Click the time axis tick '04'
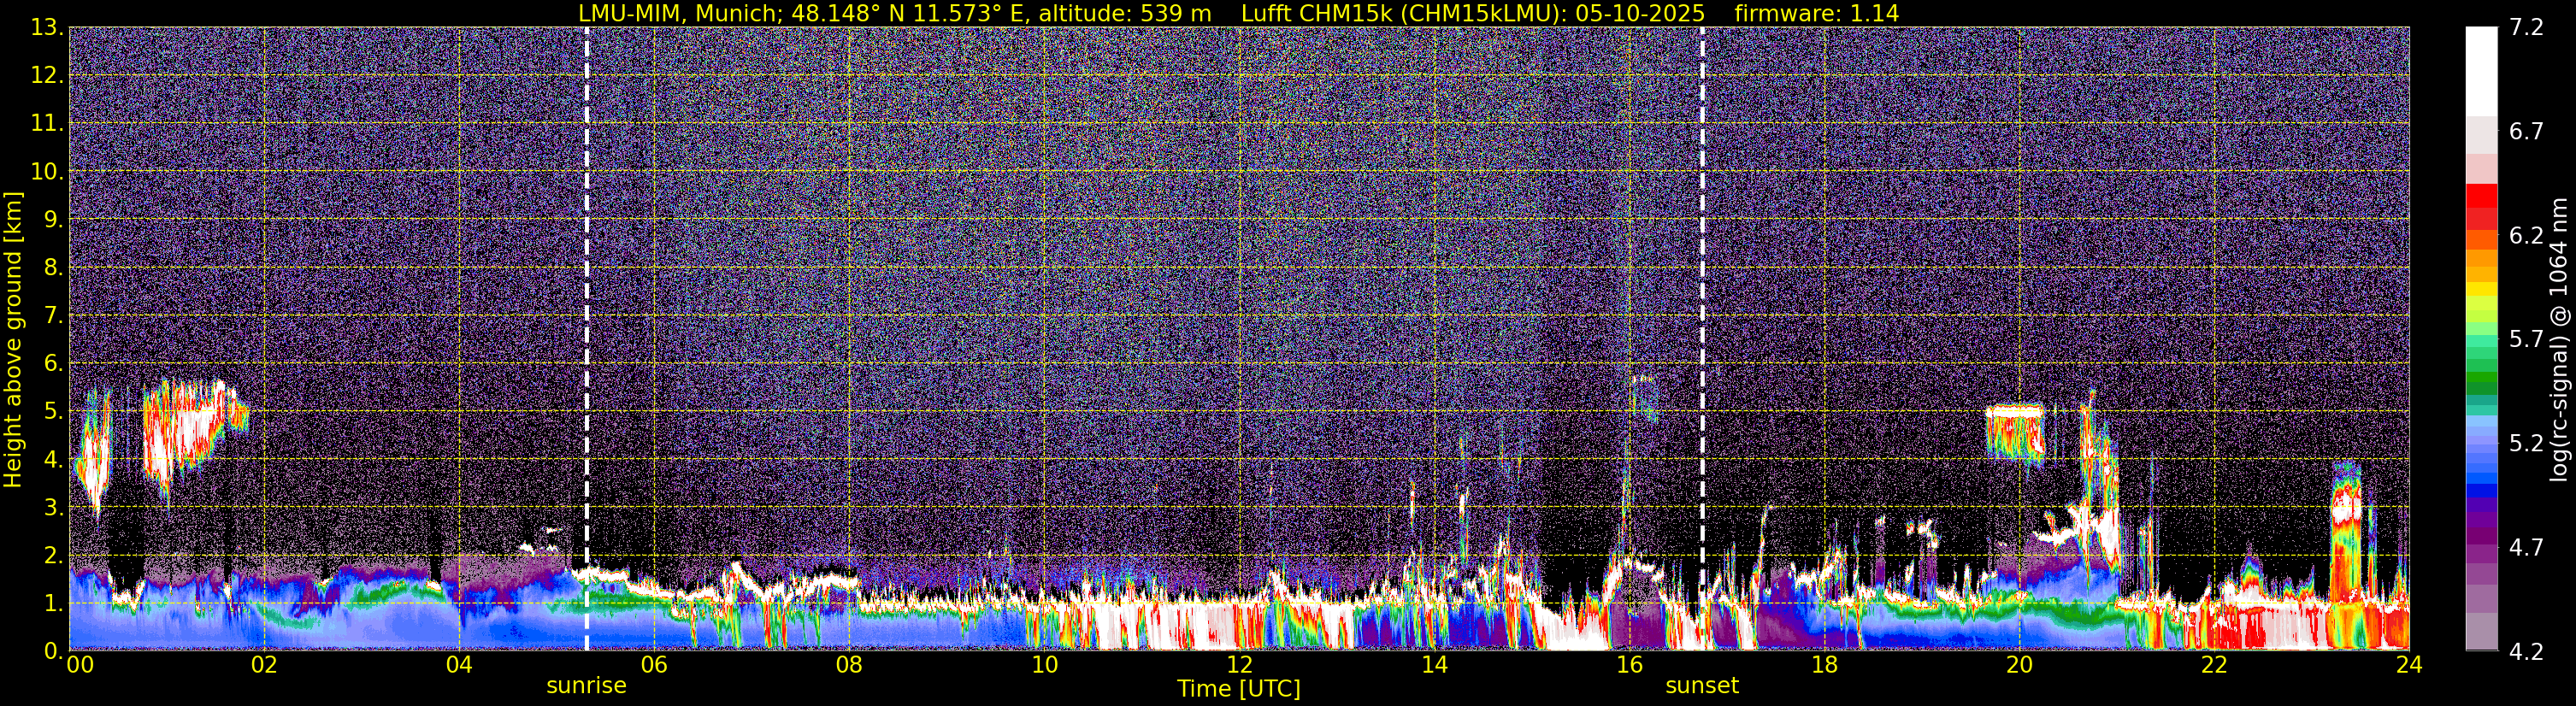This screenshot has height=706, width=2576. coord(459,666)
